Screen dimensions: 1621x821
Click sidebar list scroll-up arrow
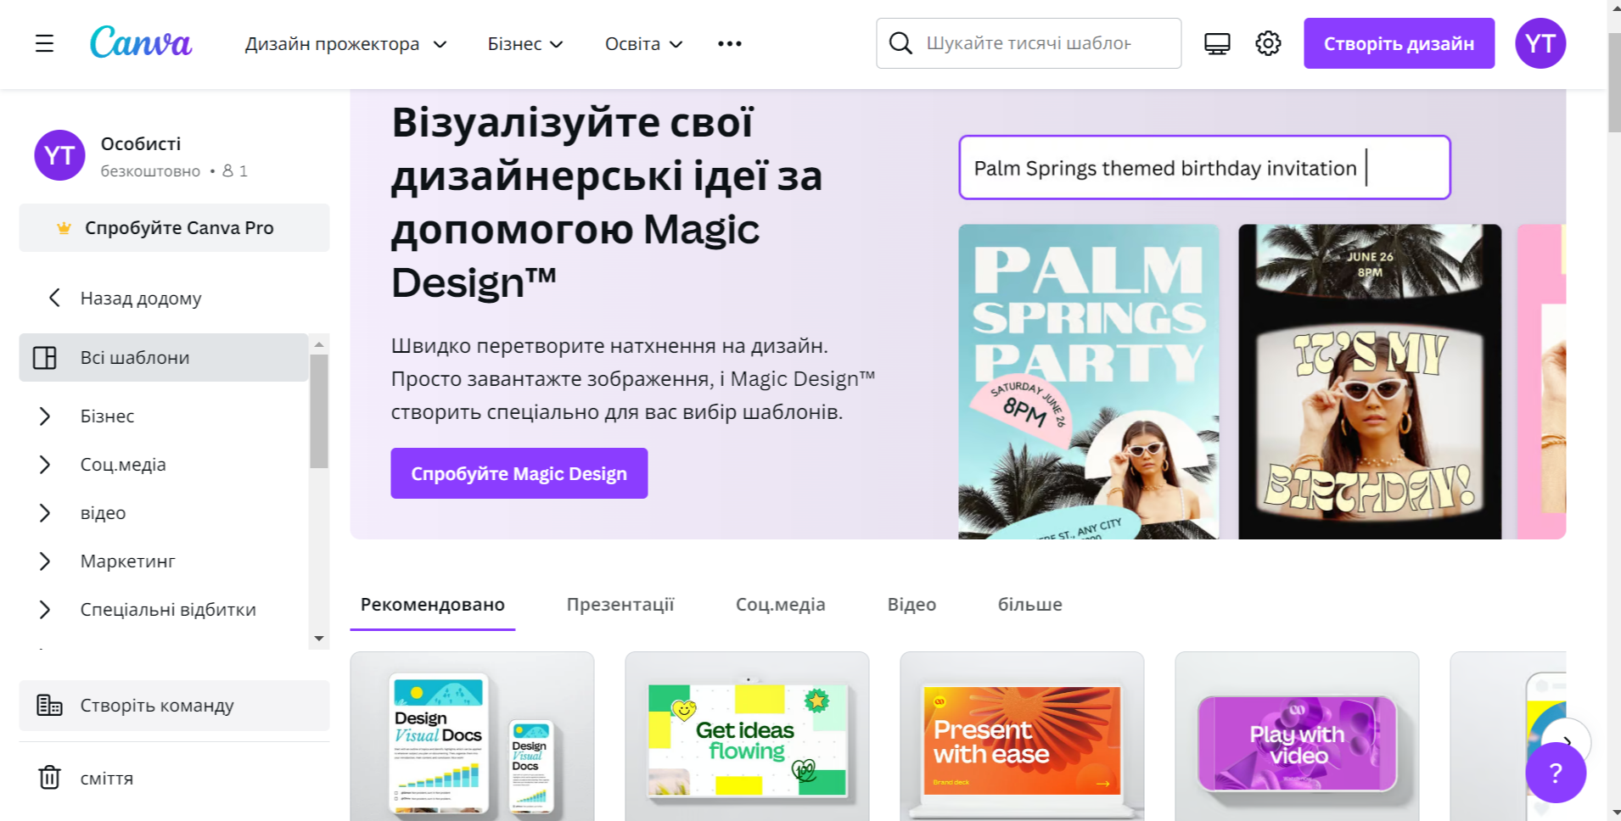click(x=319, y=344)
